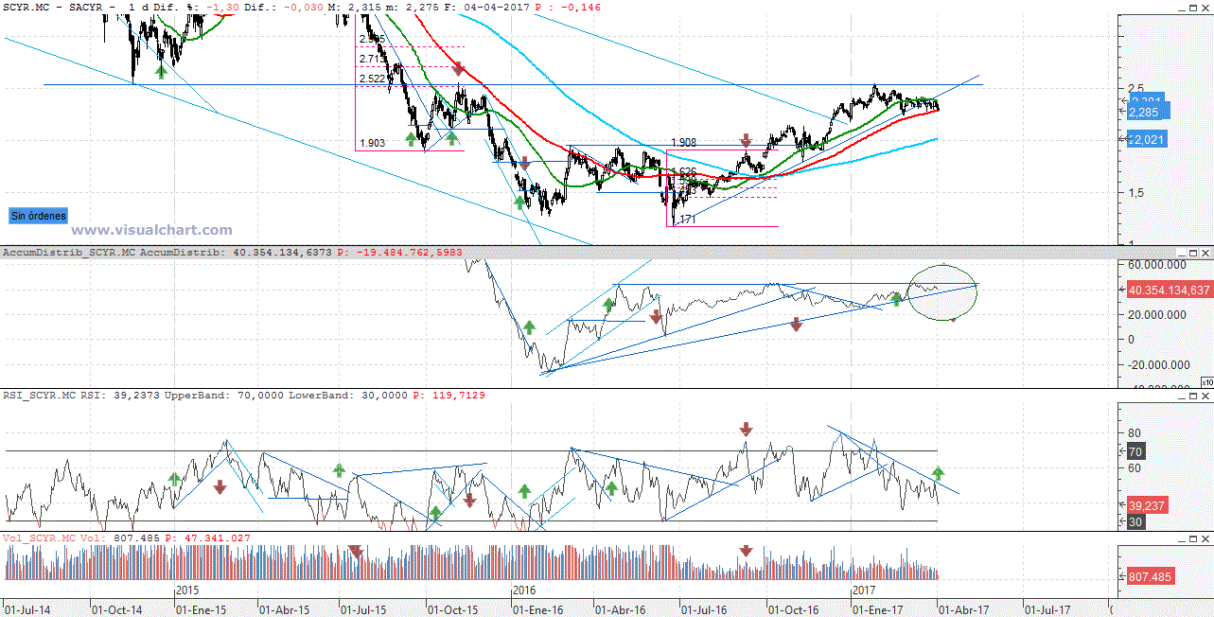Viewport: 1214px width, 617px height.
Task: Click the RSI upper band 70 label
Action: coord(1136,451)
